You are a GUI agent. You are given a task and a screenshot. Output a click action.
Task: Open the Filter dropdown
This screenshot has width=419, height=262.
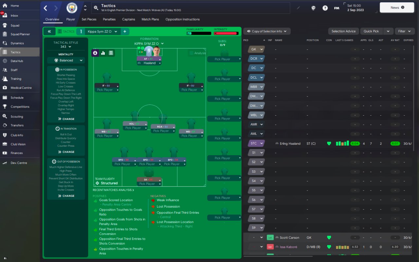click(x=405, y=31)
